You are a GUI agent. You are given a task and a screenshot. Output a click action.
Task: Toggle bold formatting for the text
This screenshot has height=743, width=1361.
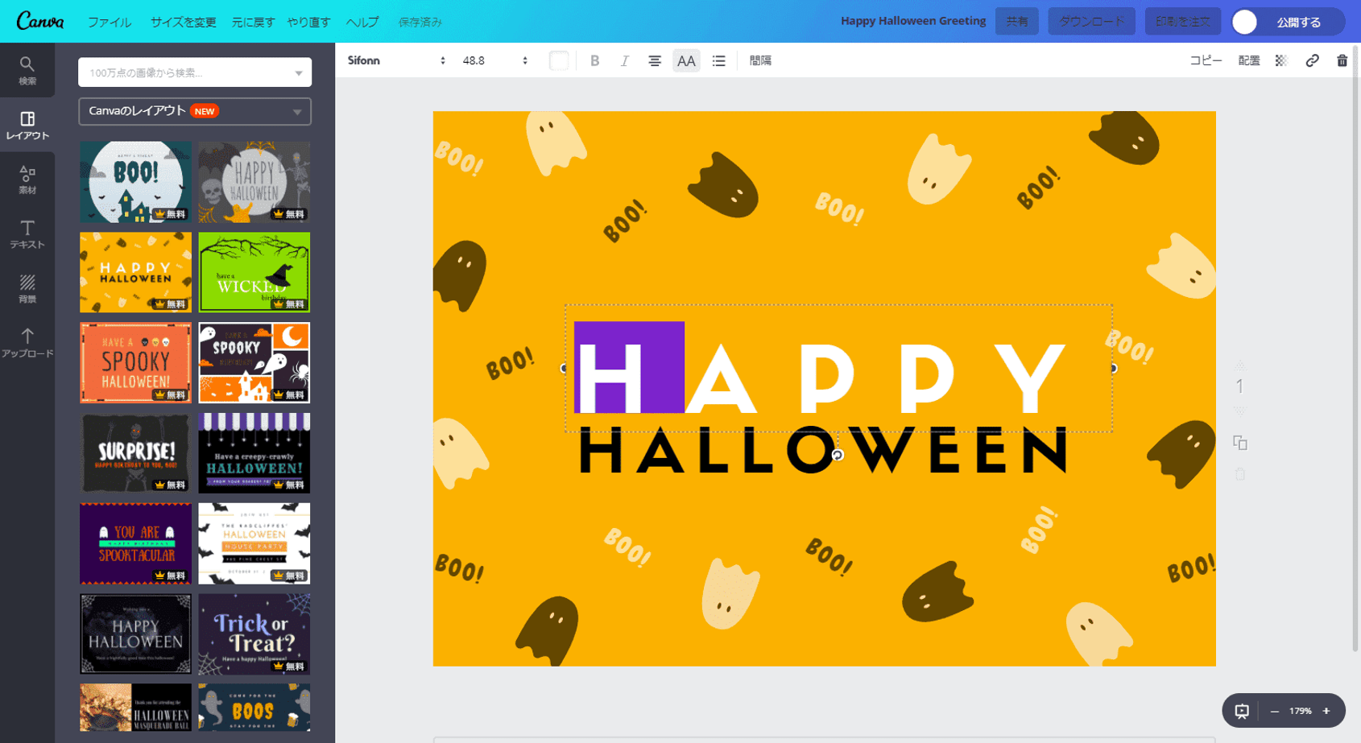coord(594,60)
